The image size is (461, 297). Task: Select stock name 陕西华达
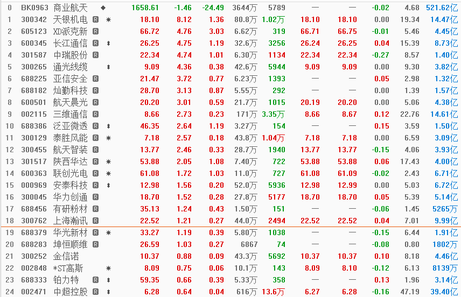(x=70, y=161)
